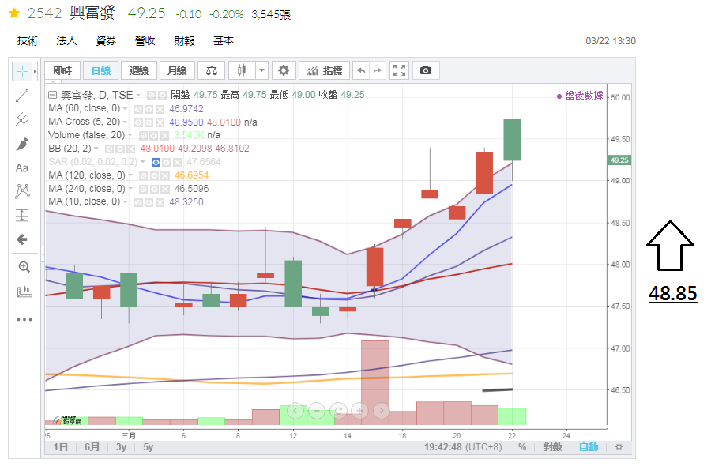The image size is (711, 474).
Task: Click the favorite star next to 2542
Action: [14, 13]
